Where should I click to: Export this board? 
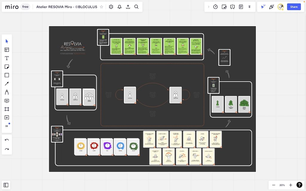[128, 7]
